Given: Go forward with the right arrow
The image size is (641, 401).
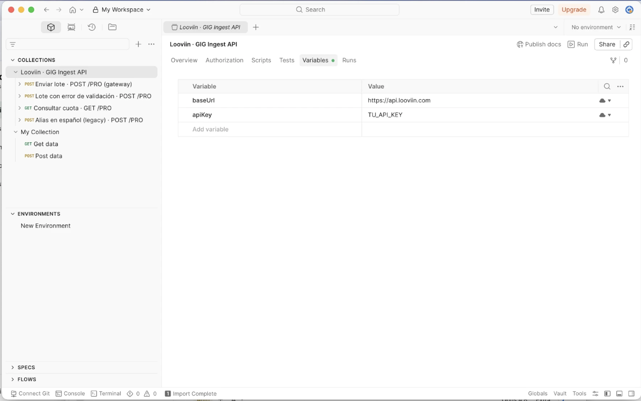Looking at the screenshot, I should click(x=59, y=10).
